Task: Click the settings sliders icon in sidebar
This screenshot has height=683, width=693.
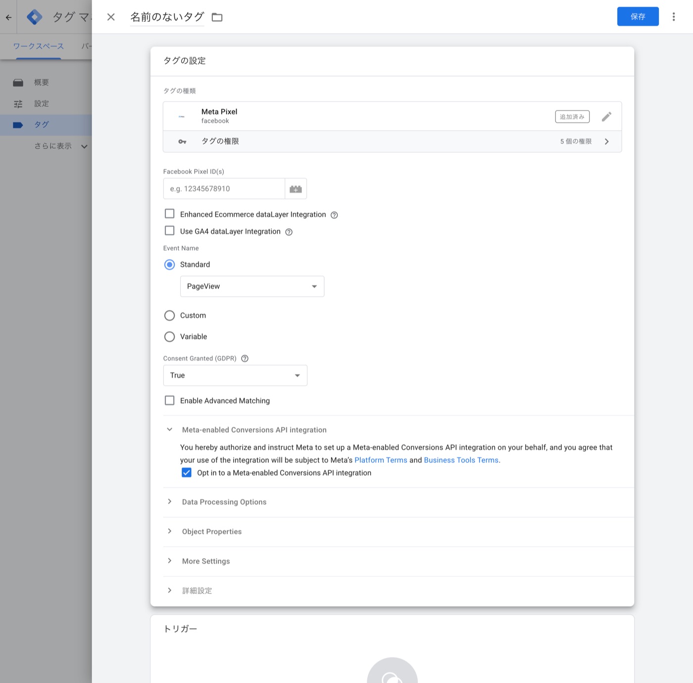Action: (x=18, y=104)
